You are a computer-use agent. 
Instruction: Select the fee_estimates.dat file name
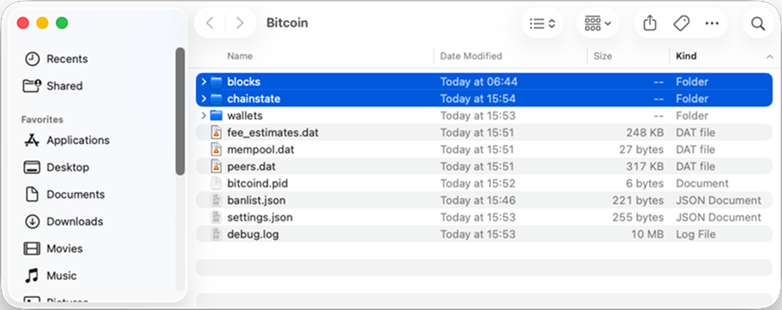(x=273, y=133)
